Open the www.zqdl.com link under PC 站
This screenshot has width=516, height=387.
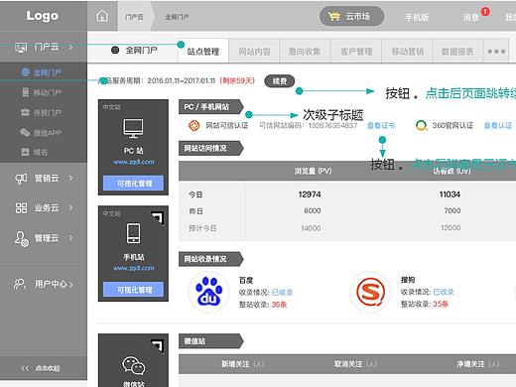pos(134,162)
